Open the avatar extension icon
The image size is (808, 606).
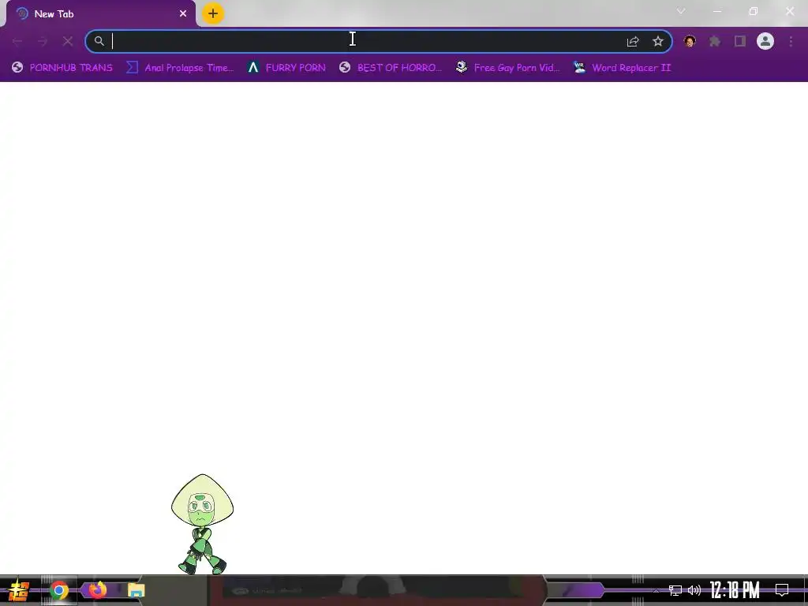[690, 41]
